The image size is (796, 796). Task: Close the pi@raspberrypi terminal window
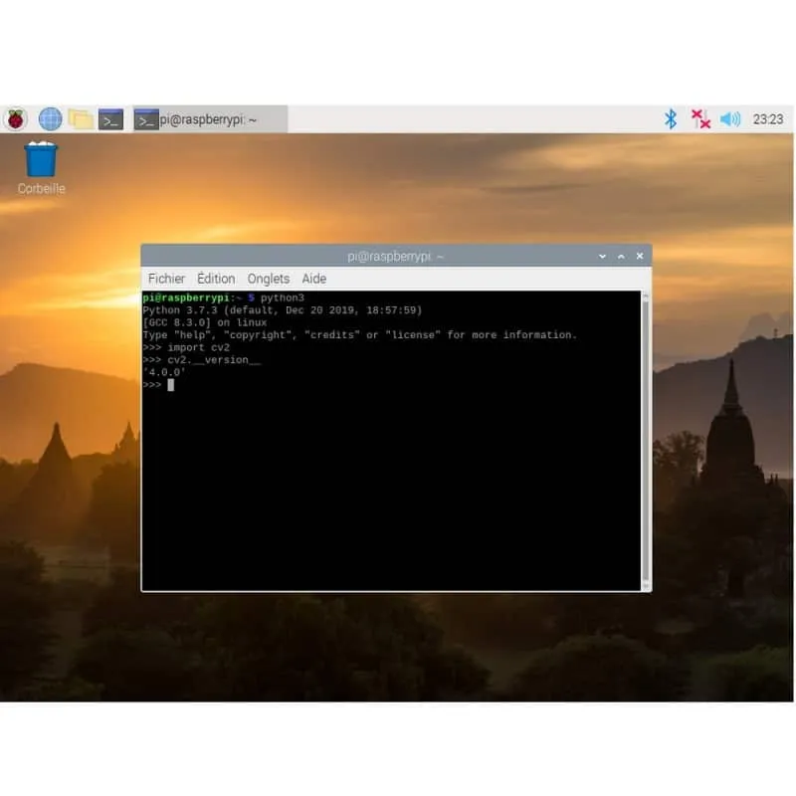tap(640, 256)
